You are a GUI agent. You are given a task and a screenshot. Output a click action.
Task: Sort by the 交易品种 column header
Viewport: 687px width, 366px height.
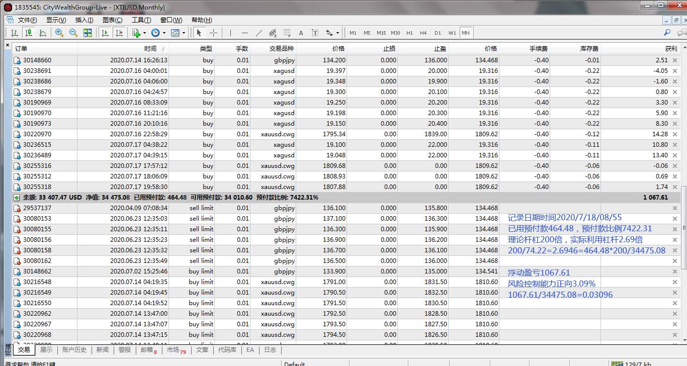tap(274, 49)
